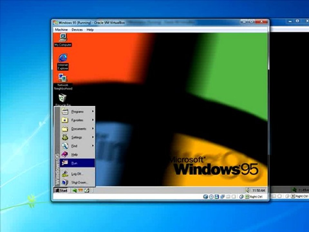The height and width of the screenshot is (232, 309).
Task: Click the Programs icon in Start menu
Action: (x=65, y=112)
